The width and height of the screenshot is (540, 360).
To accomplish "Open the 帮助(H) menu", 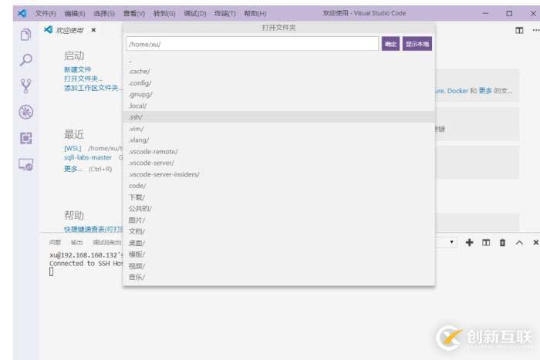I will [x=255, y=13].
